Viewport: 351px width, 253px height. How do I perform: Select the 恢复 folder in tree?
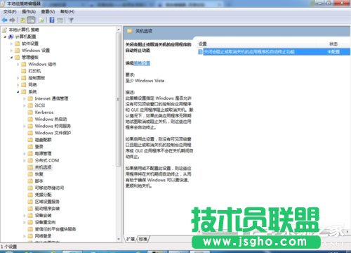click(x=39, y=174)
